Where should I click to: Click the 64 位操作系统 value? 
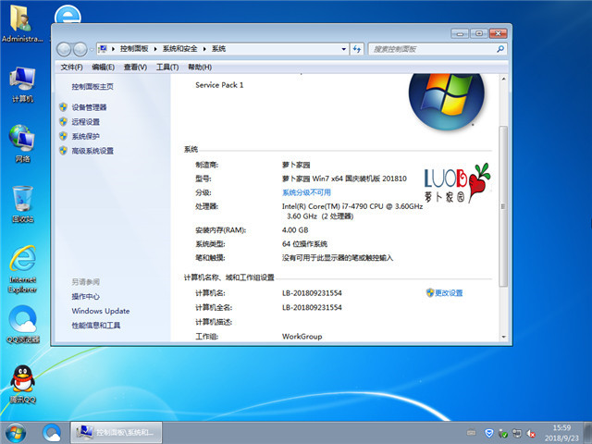[x=304, y=243]
